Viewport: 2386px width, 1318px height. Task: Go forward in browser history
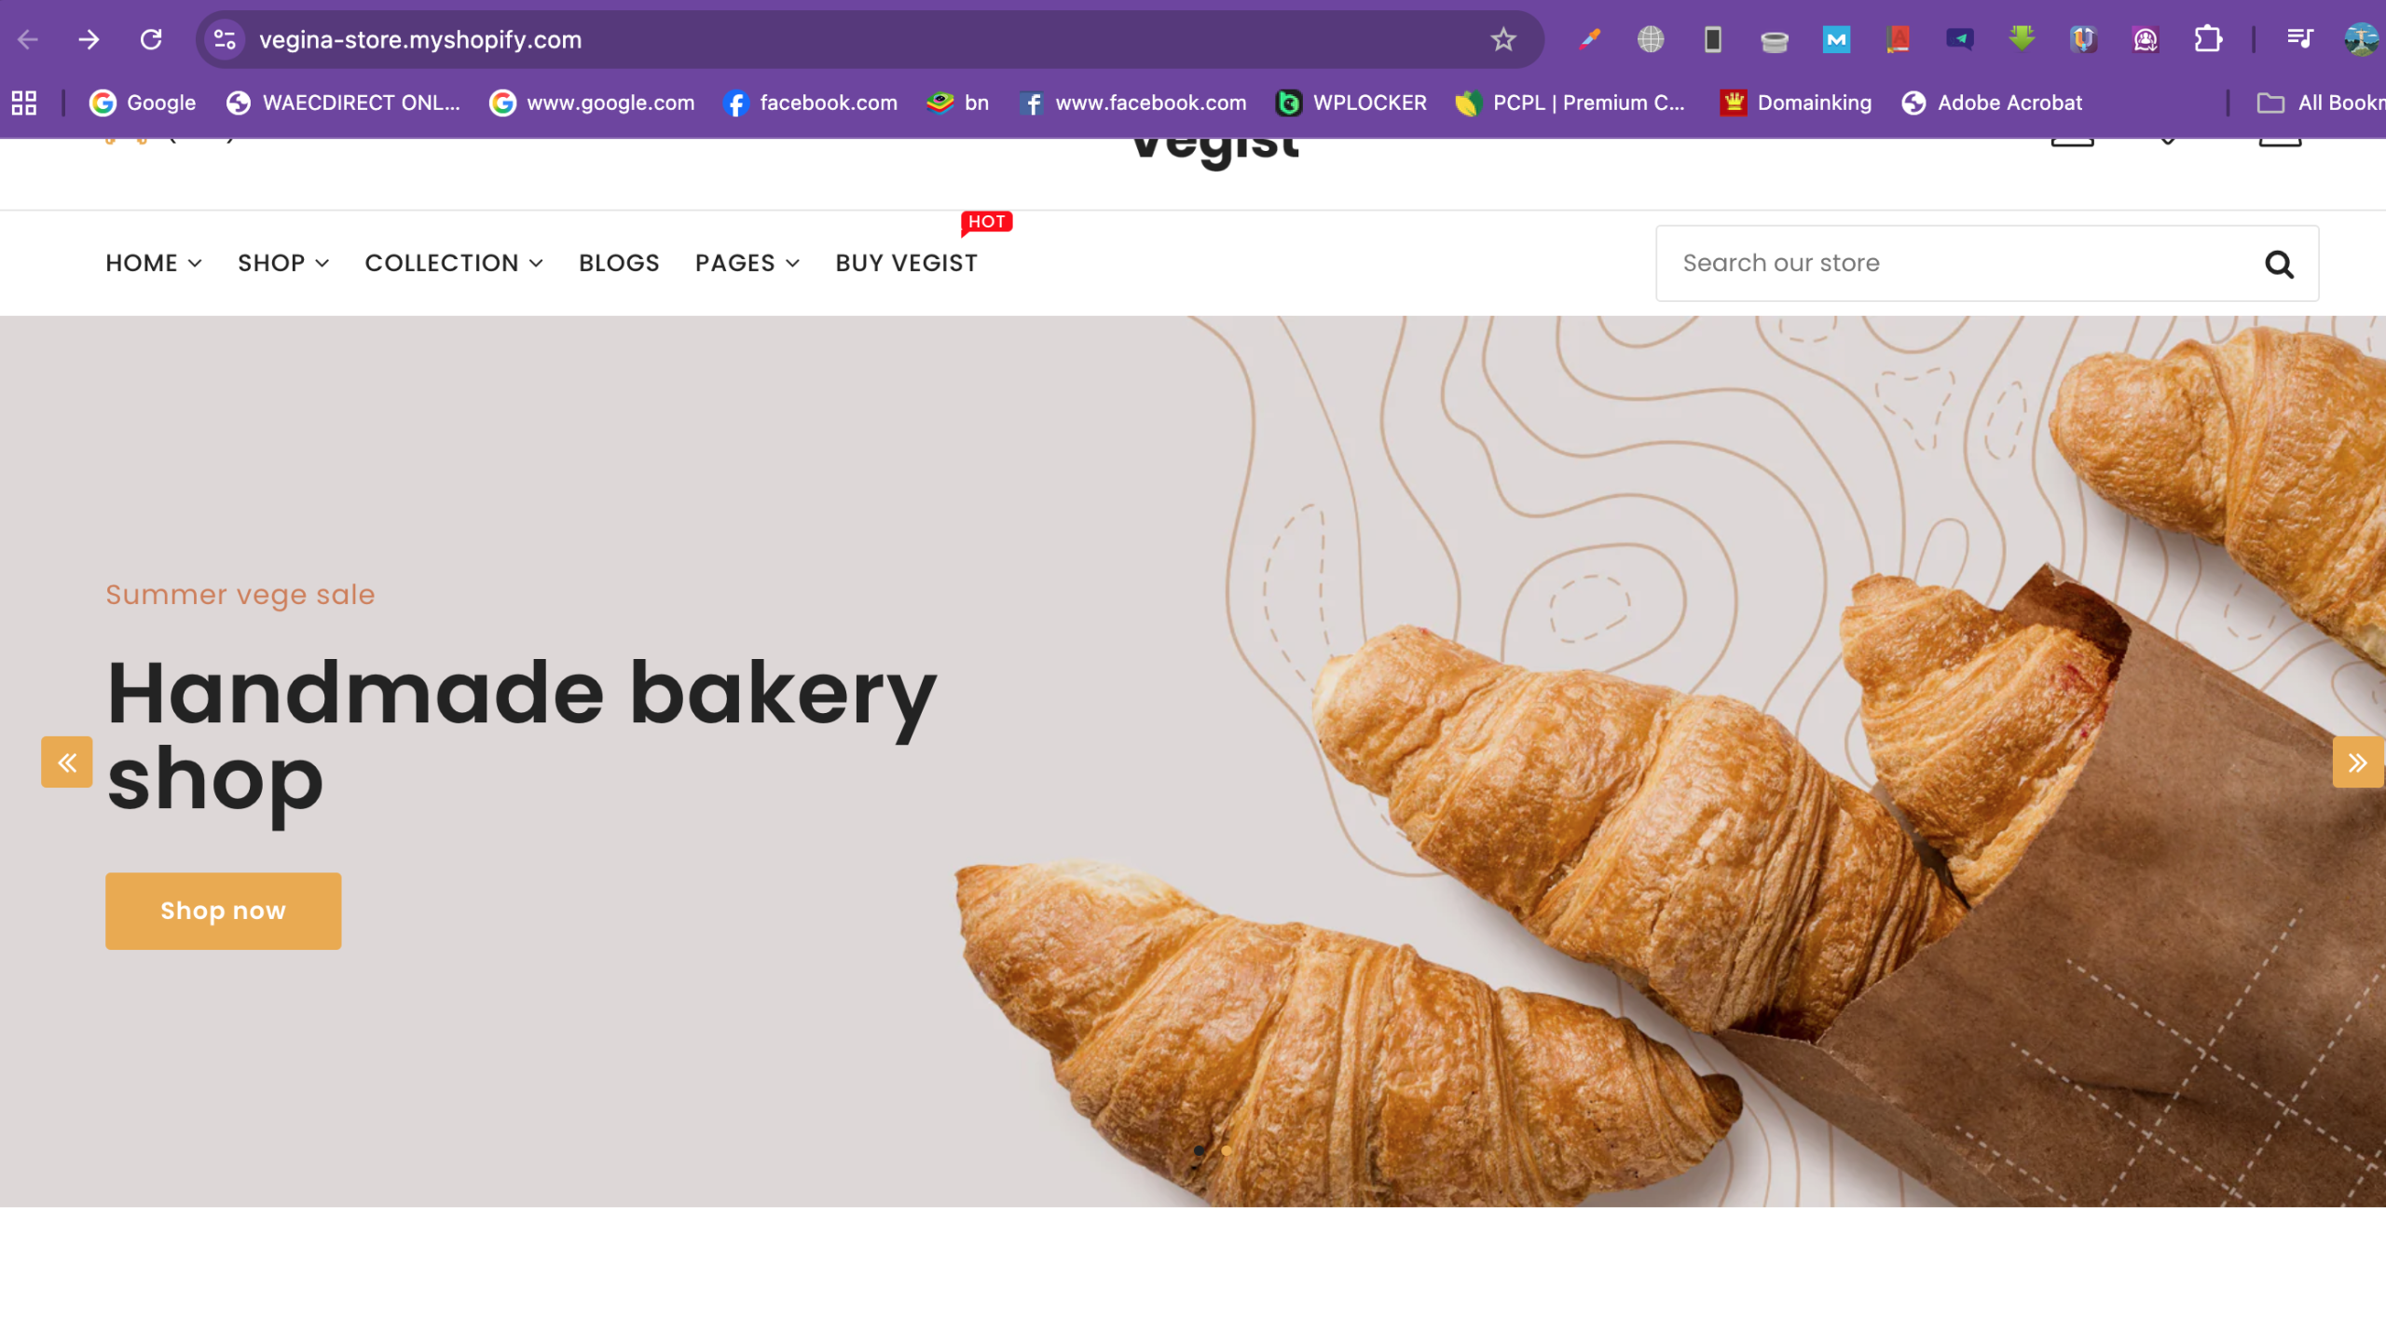click(89, 40)
